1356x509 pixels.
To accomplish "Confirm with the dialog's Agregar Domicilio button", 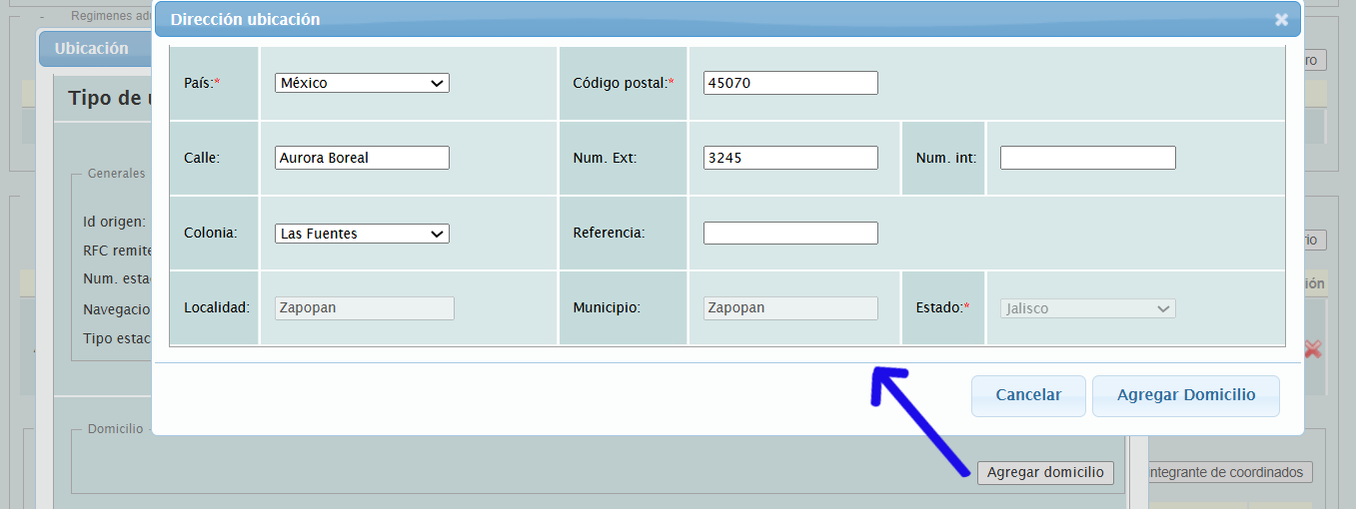I will tap(1185, 395).
